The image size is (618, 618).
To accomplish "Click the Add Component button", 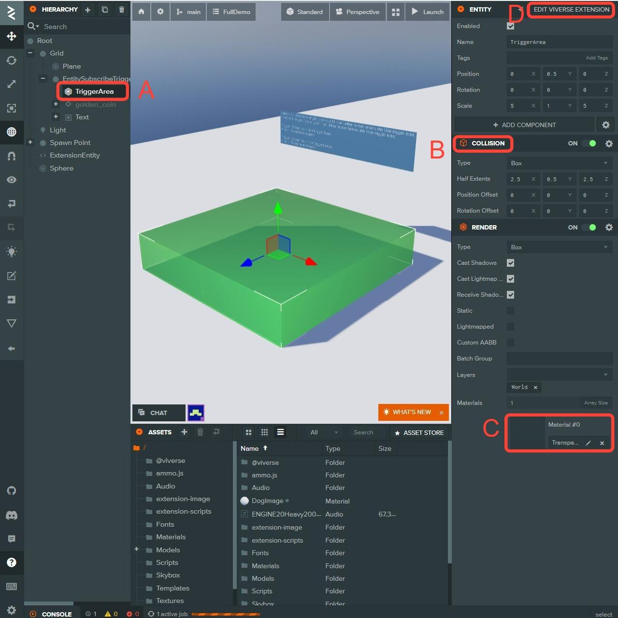I will [x=524, y=125].
